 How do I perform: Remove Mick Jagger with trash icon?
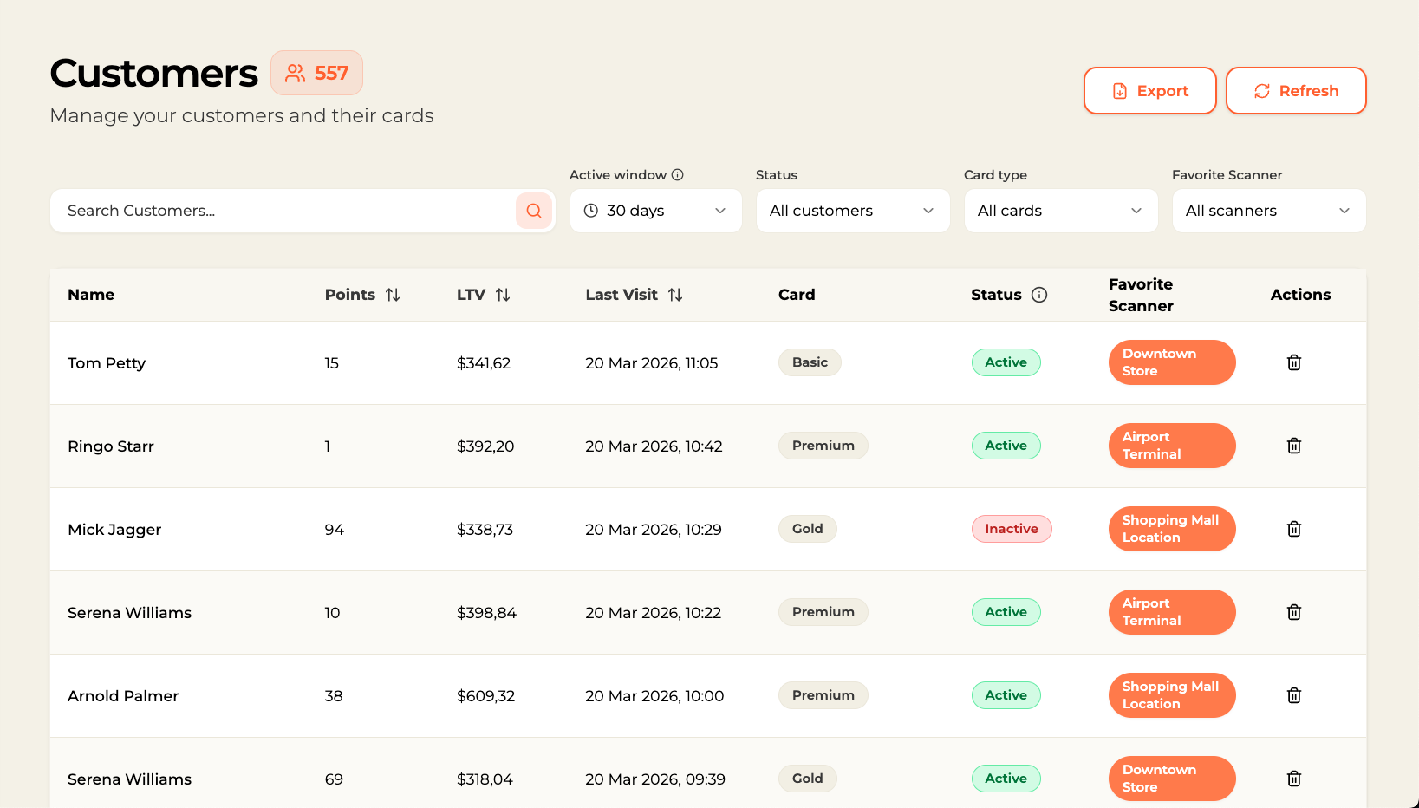(1293, 529)
